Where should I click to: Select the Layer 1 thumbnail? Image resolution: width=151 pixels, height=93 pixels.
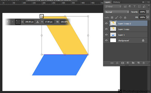pyautogui.click(x=113, y=35)
